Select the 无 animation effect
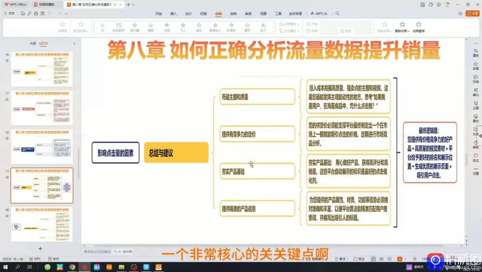Viewport: 482px width, 272px height. 102,27
